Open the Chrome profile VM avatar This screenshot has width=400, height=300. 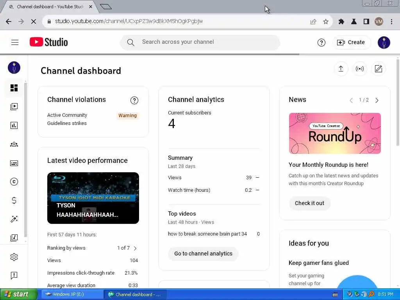(x=379, y=21)
